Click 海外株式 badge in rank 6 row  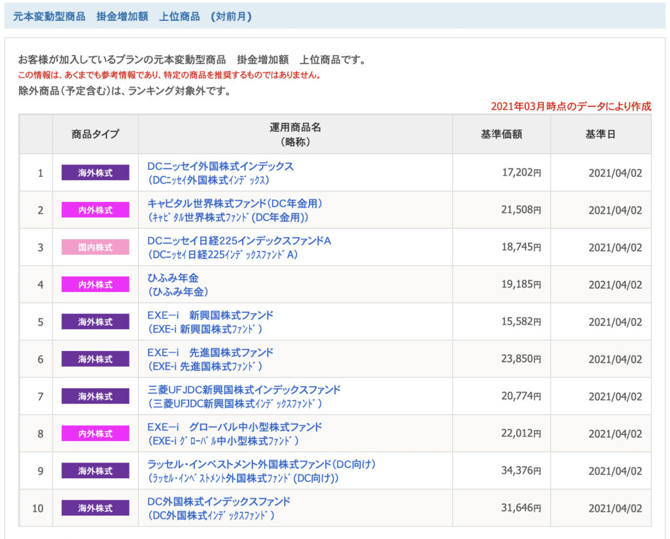point(96,359)
